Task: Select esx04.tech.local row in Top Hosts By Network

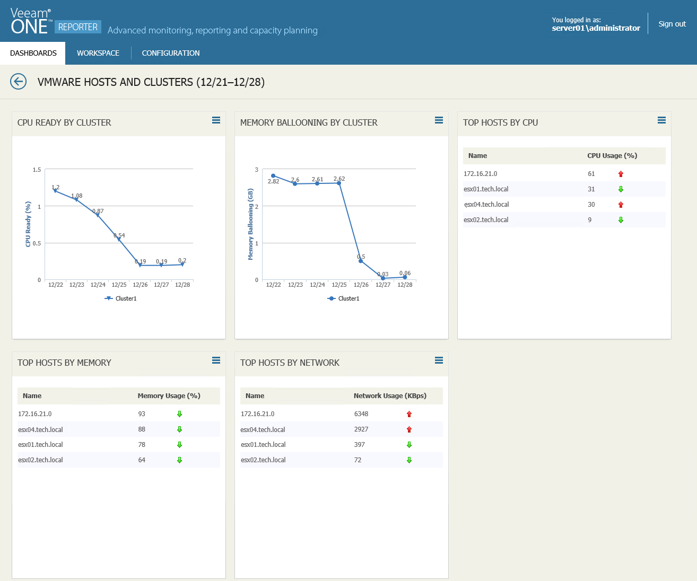Action: click(x=263, y=430)
